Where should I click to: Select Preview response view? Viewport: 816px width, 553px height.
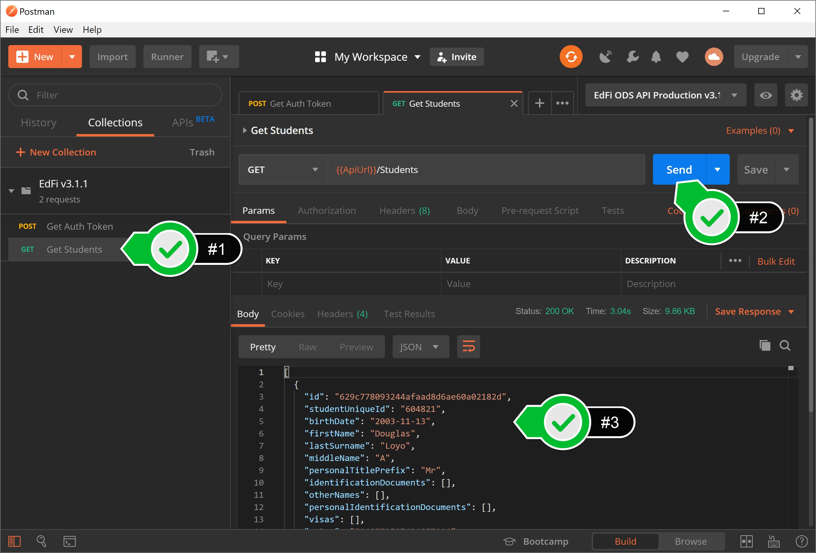(356, 347)
